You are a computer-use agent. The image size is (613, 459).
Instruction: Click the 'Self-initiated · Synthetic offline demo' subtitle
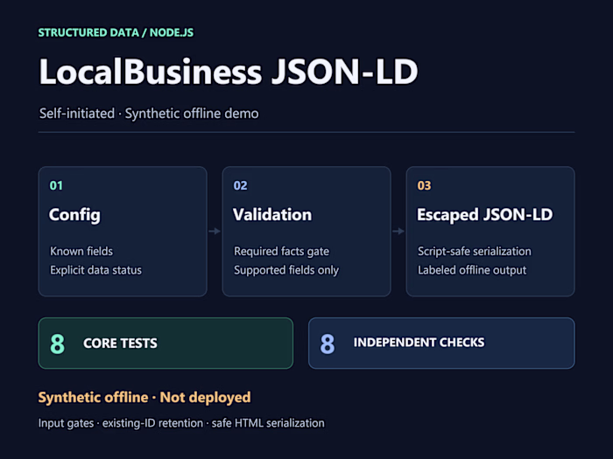click(149, 114)
